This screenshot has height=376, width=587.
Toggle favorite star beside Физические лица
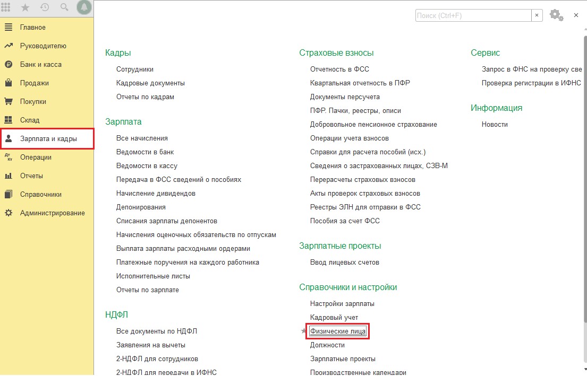click(304, 331)
